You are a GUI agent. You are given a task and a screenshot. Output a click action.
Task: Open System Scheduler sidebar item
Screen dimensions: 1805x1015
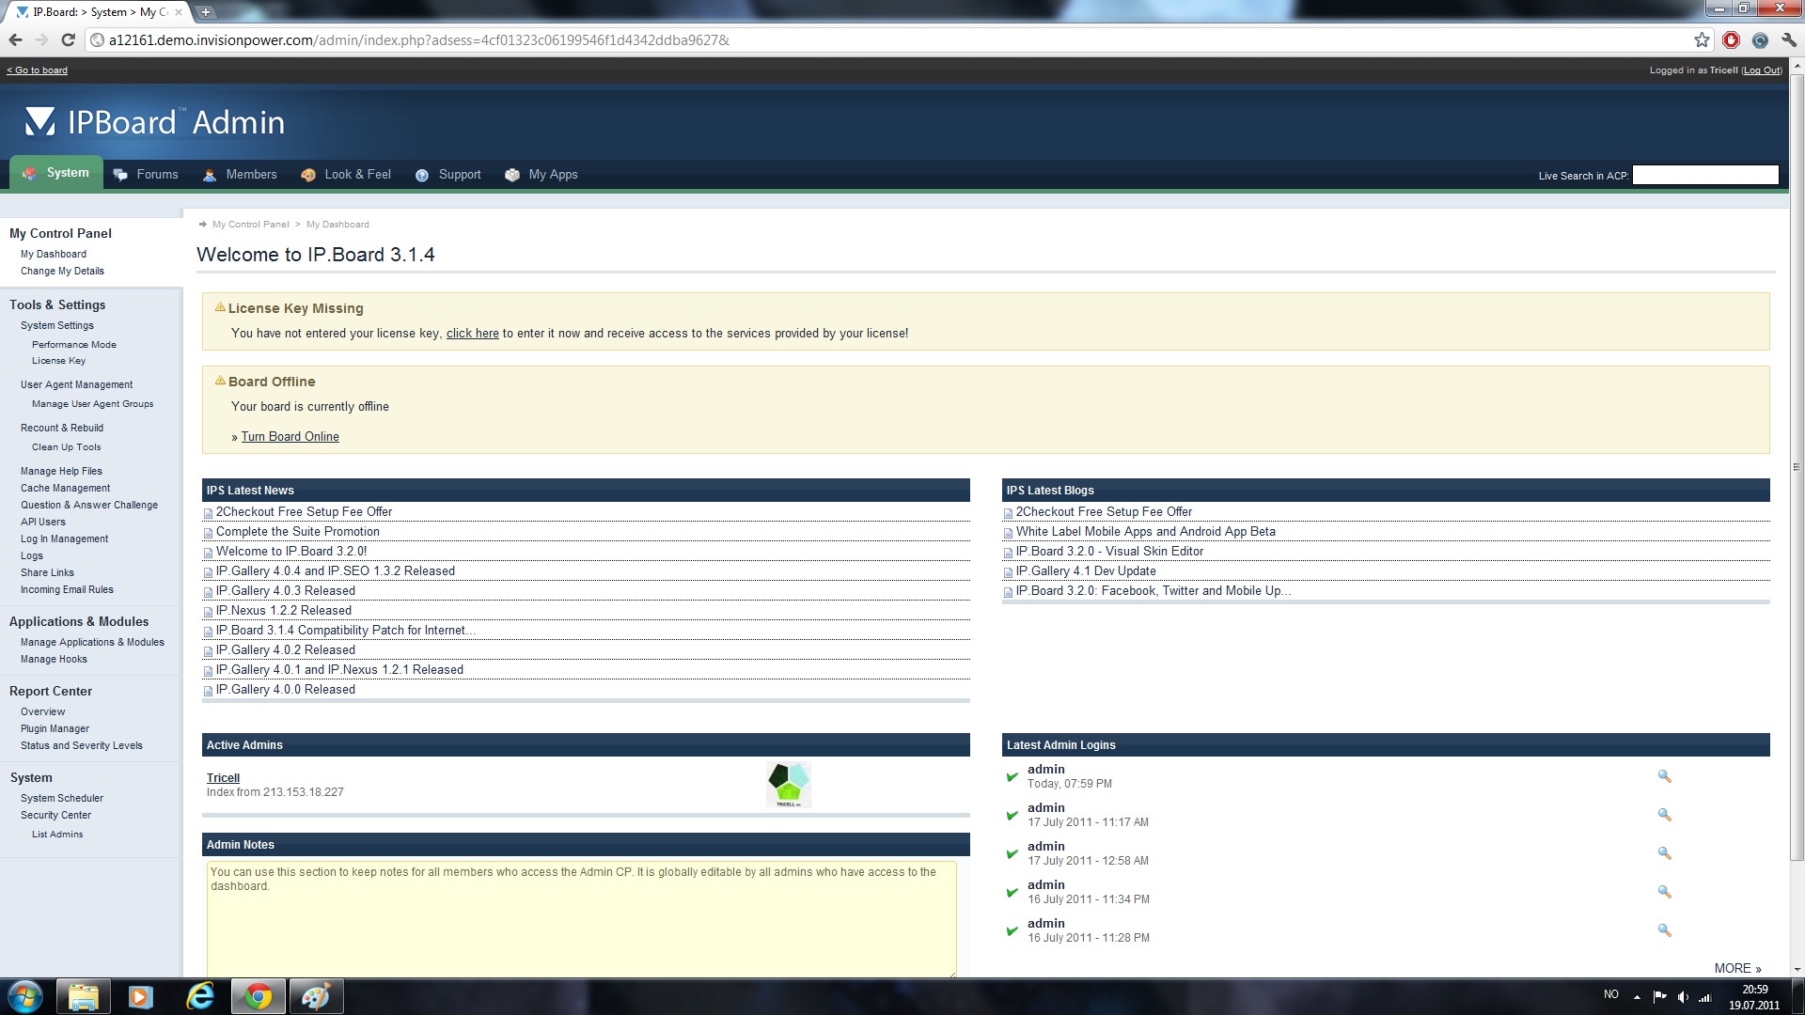click(x=62, y=798)
